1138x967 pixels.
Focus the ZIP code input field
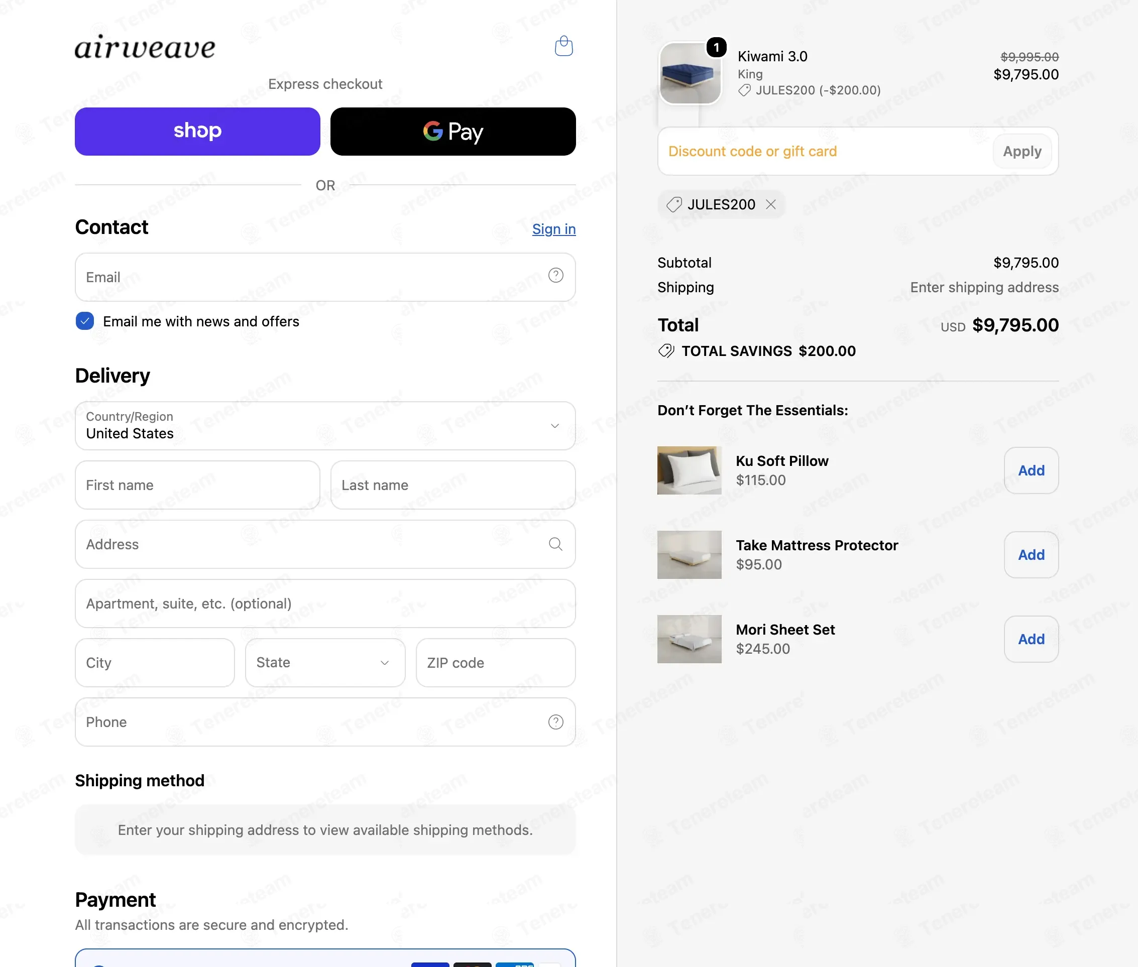pyautogui.click(x=496, y=663)
